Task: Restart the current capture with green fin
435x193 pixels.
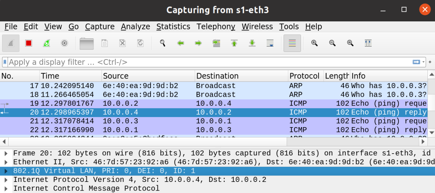Action: coord(46,43)
